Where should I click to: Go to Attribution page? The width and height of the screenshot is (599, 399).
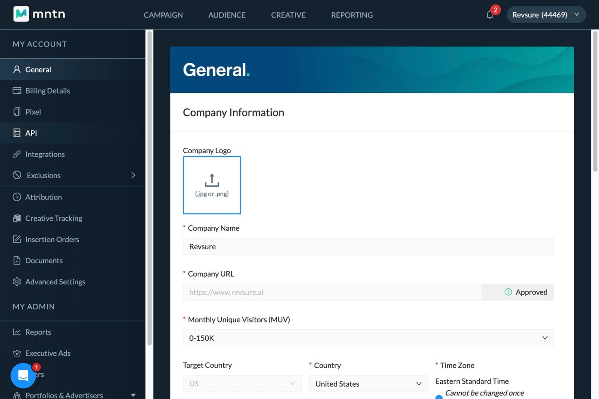click(73, 197)
